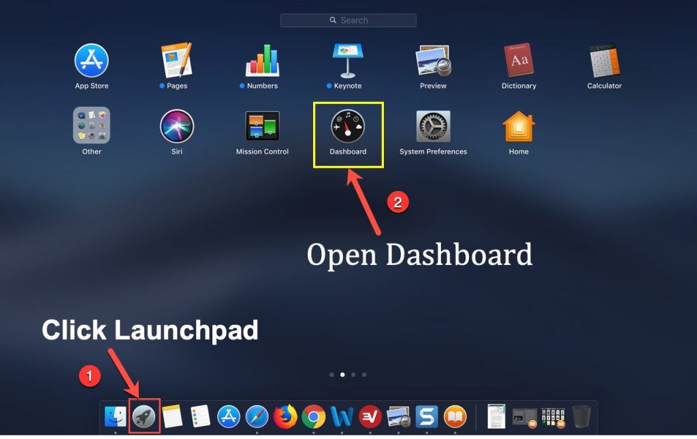Launch the Pages app
The width and height of the screenshot is (697, 439).
176,60
